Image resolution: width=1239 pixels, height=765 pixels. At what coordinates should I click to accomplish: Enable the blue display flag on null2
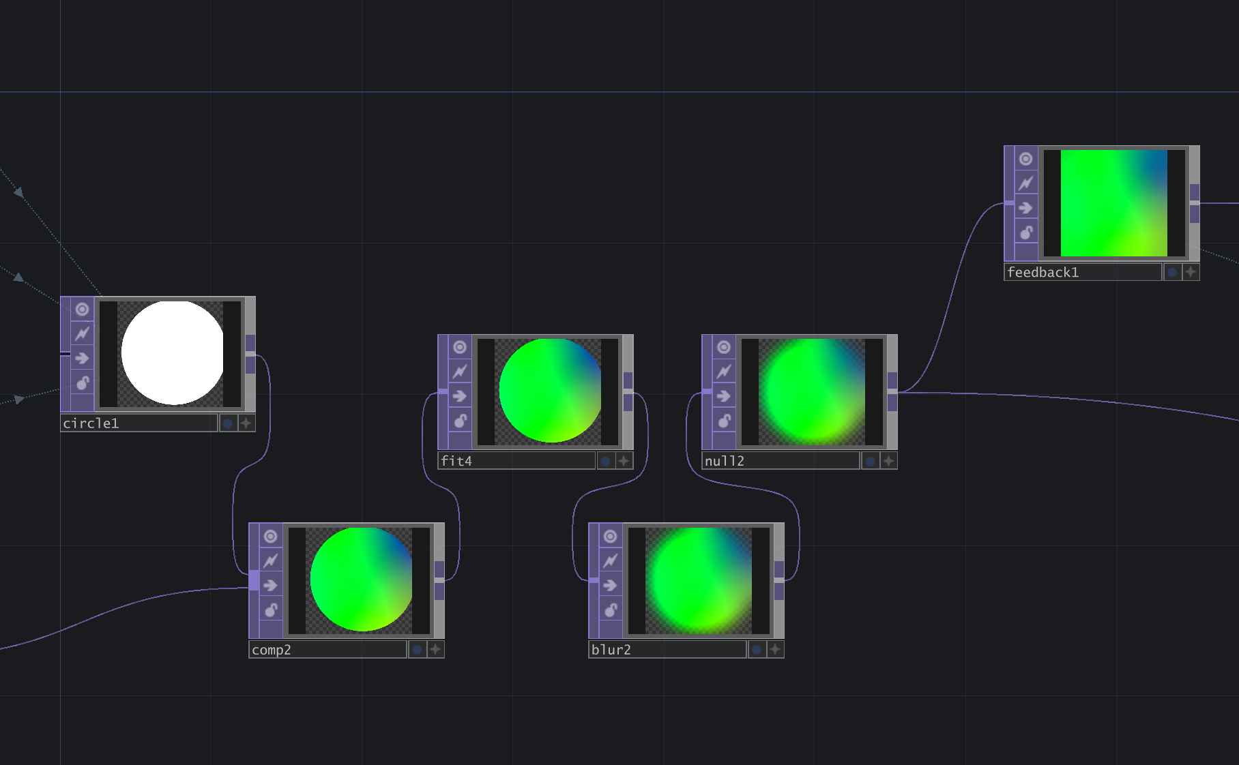point(870,462)
